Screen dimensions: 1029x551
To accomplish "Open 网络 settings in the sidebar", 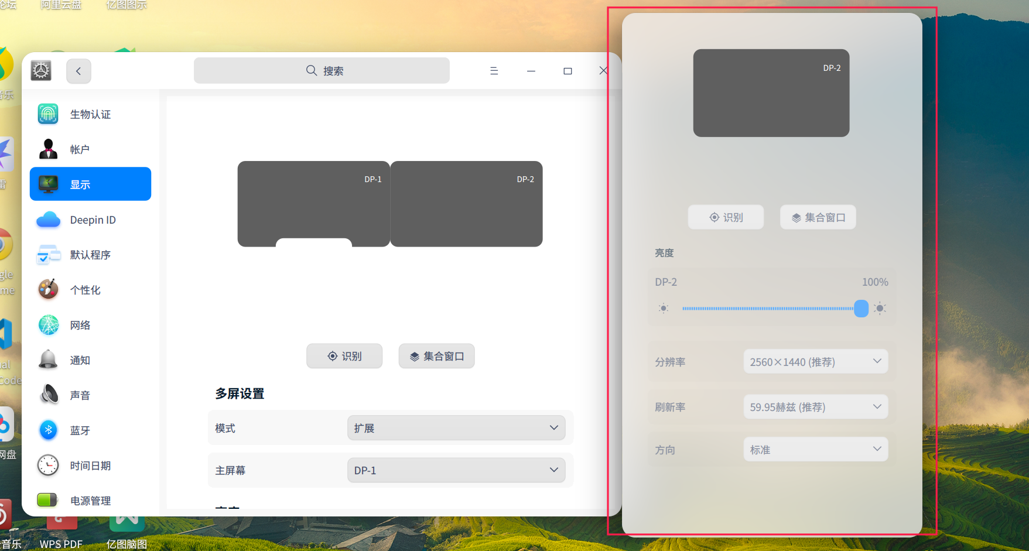I will (90, 325).
